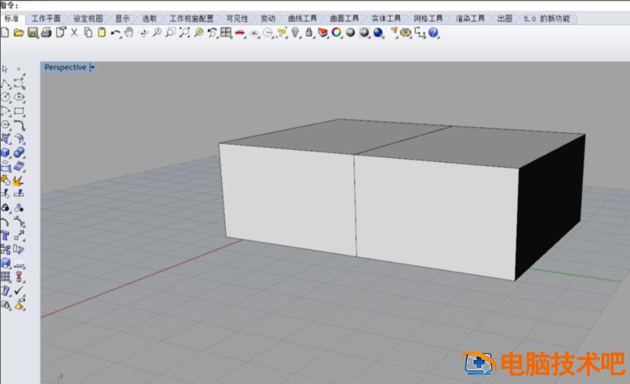Click Zoom Extents icon
This screenshot has width=630, height=384.
(184, 33)
